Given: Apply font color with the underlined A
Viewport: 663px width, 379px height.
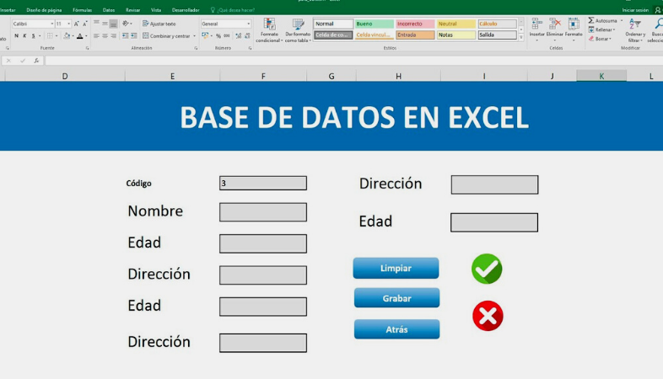Looking at the screenshot, I should (80, 36).
